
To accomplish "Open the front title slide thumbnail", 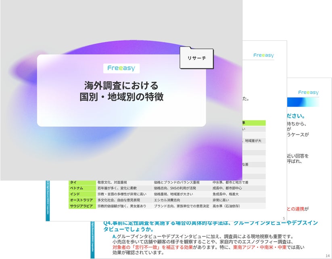I will (x=121, y=90).
